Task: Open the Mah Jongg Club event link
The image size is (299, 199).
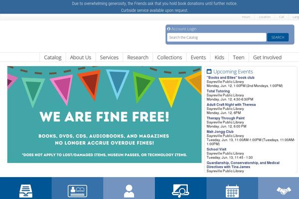Action: coord(220,131)
